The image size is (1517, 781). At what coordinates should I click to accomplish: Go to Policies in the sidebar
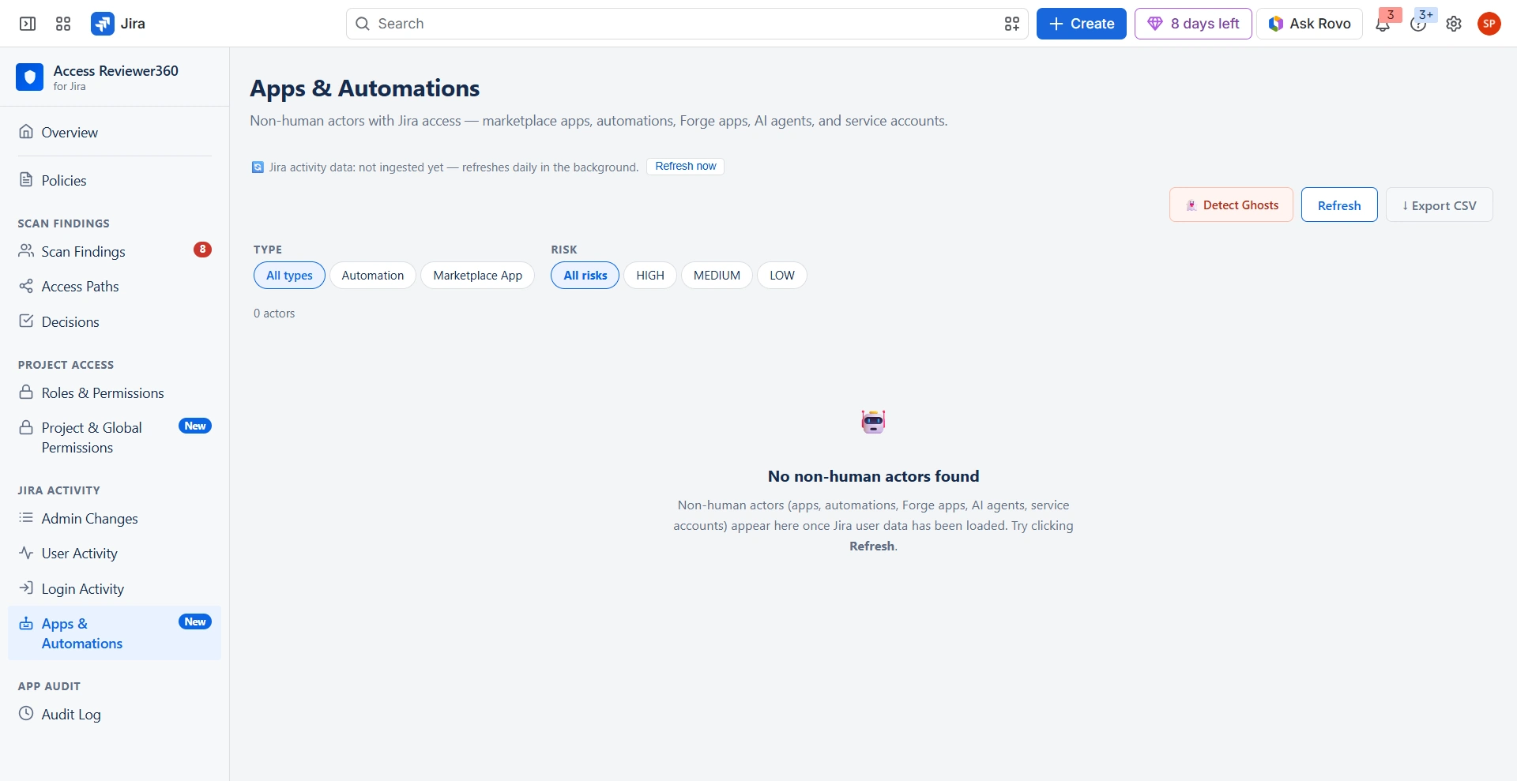115,180
